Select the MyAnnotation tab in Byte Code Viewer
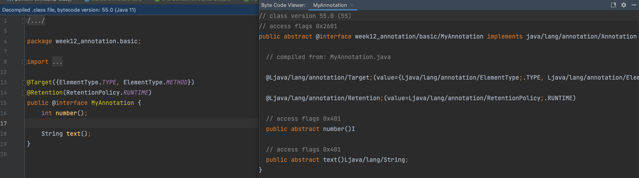 [x=330, y=5]
